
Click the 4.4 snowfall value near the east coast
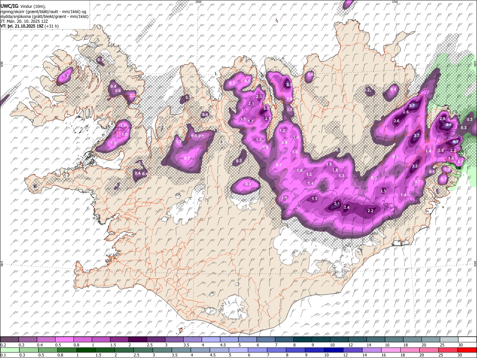pos(449,125)
